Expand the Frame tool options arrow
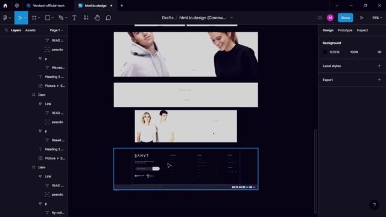This screenshot has width=386, height=217. [x=39, y=17]
